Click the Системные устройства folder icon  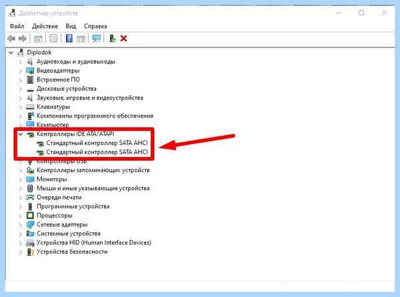pyautogui.click(x=30, y=234)
